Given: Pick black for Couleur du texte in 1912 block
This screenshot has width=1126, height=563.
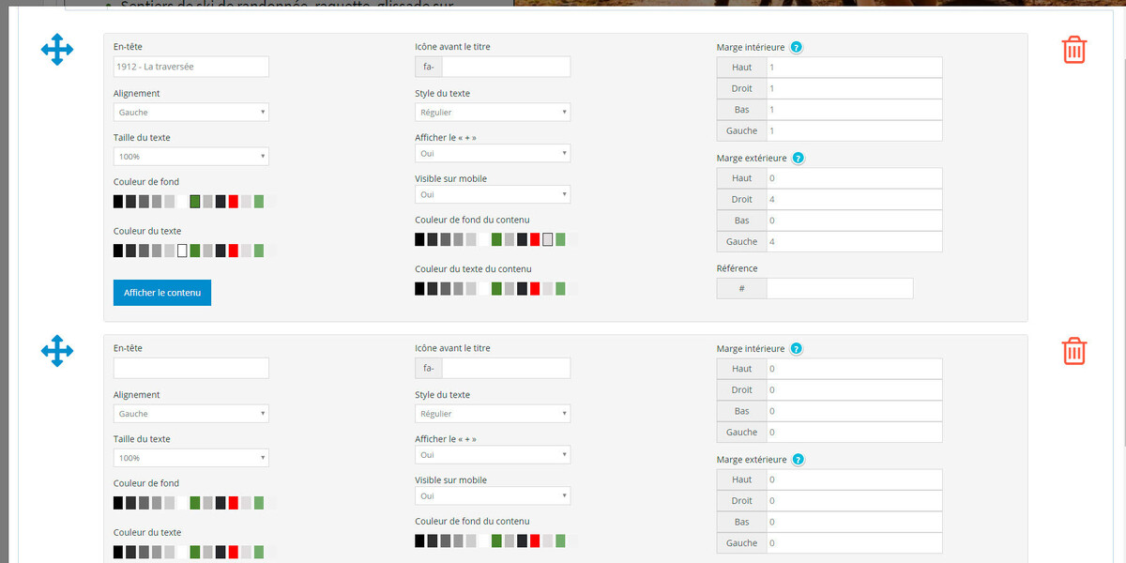Looking at the screenshot, I should click(118, 251).
